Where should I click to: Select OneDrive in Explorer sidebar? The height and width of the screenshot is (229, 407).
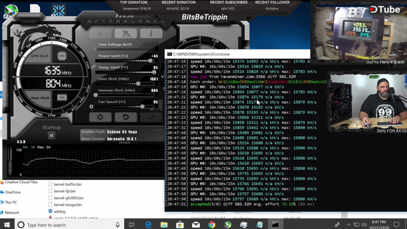coord(10,192)
